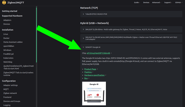
Task: Open the Advanced dropdown menu
Action: pyautogui.click(x=157, y=2)
